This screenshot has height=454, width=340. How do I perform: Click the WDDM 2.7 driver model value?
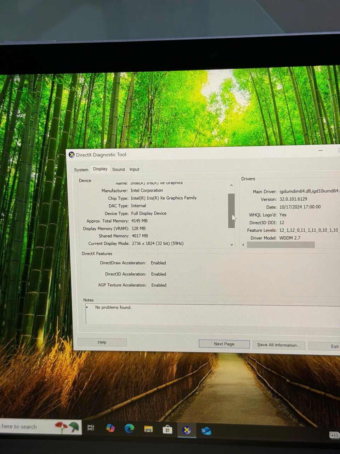click(290, 238)
